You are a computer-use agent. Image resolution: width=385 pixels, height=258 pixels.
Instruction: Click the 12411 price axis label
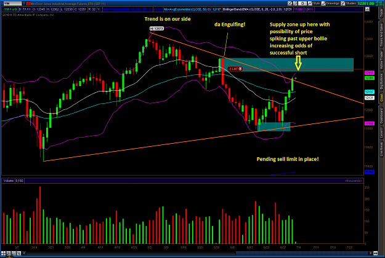pos(369,72)
